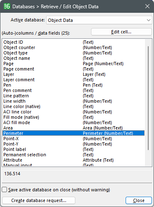Viewport: 154px width, 207px height.
Task: Enable Save active database on close checkbox
Action: click(x=5, y=190)
